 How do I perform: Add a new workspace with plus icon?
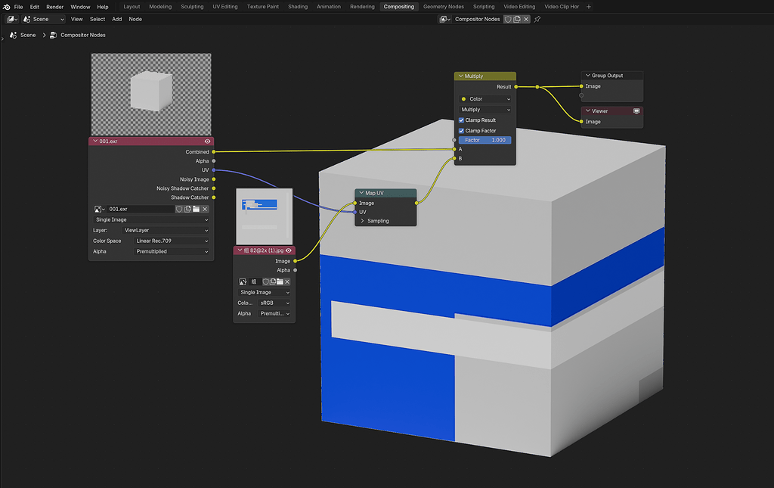pos(588,6)
